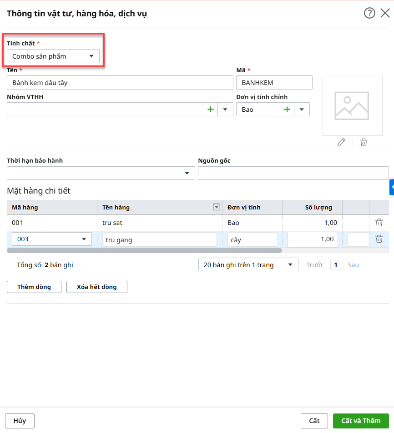The height and width of the screenshot is (433, 394).
Task: Expand the Nhóm VTHH dropdown arrow
Action: [225, 109]
